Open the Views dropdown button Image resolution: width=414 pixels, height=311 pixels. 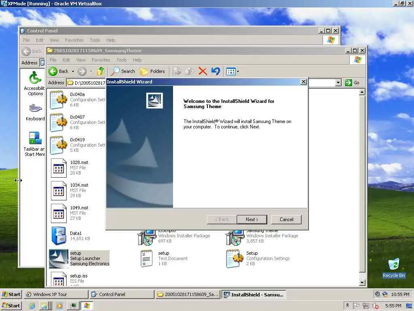coord(232,71)
